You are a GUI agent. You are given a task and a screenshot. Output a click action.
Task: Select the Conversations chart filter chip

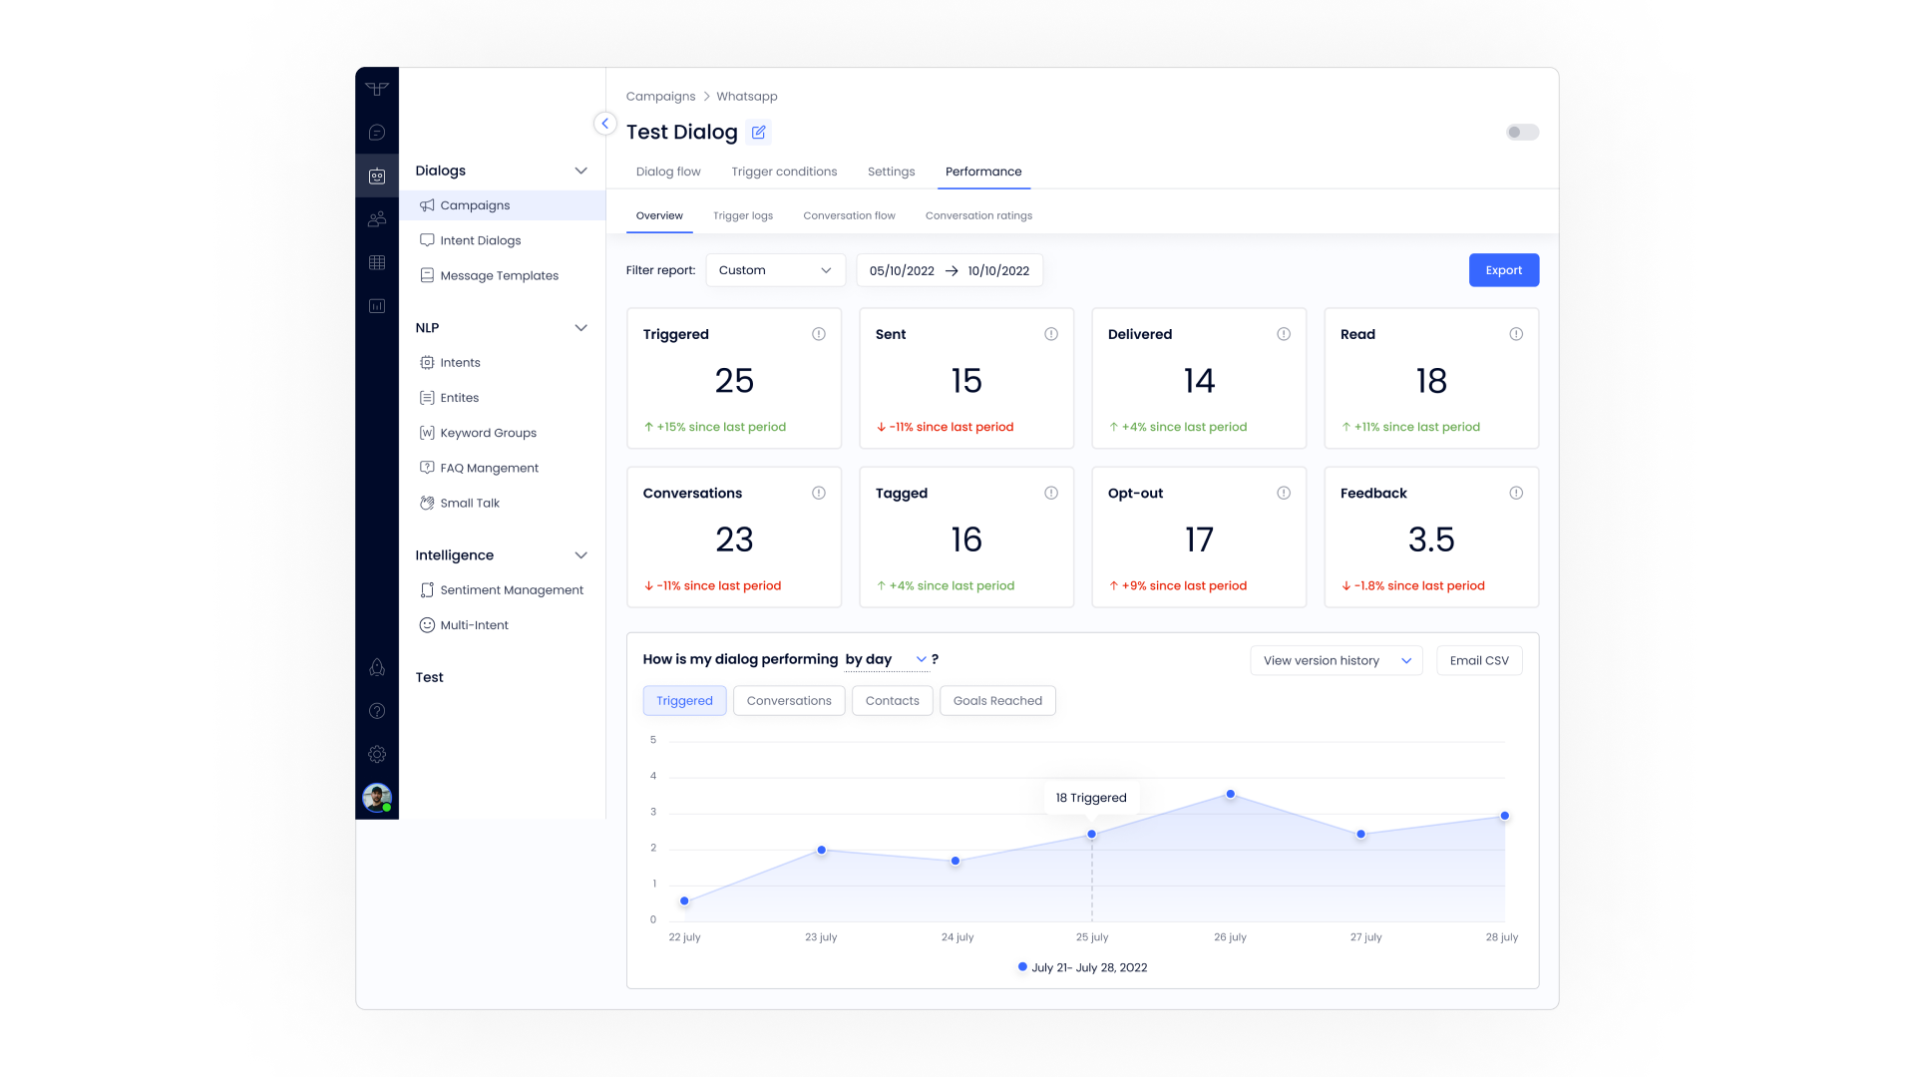(x=788, y=701)
